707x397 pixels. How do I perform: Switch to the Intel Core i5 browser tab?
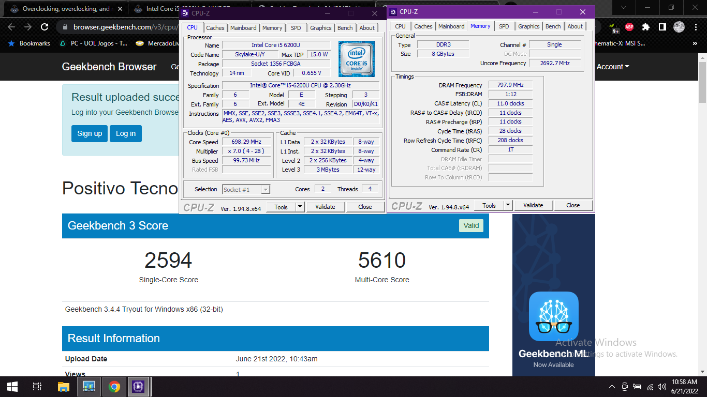click(189, 8)
